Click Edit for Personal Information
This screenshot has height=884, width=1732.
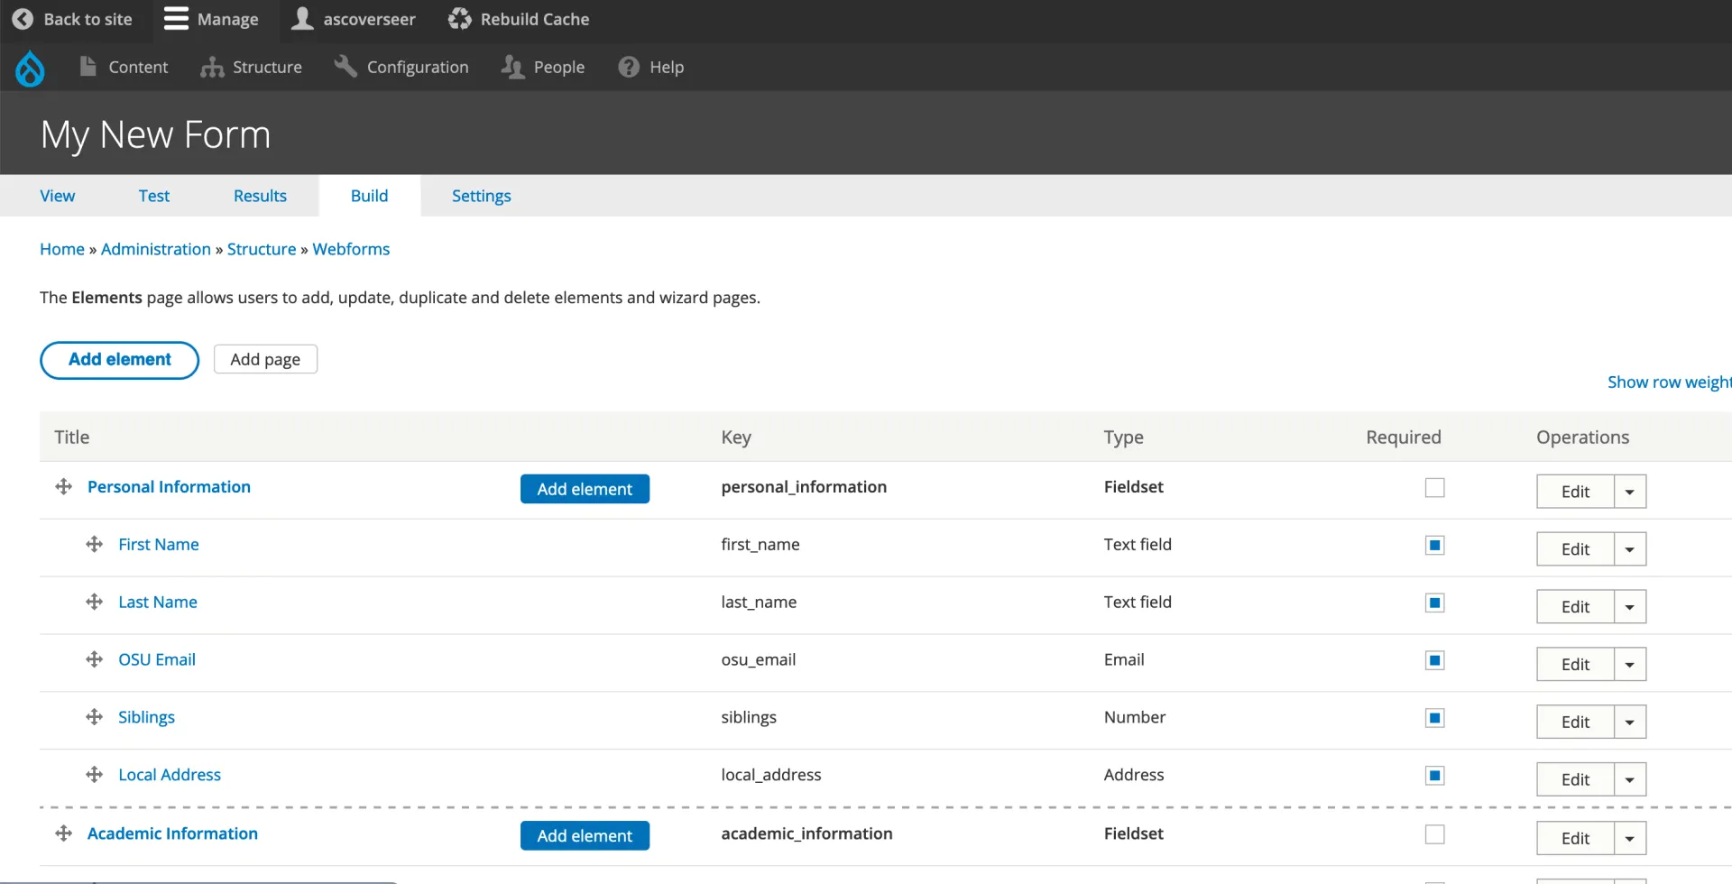coord(1575,492)
